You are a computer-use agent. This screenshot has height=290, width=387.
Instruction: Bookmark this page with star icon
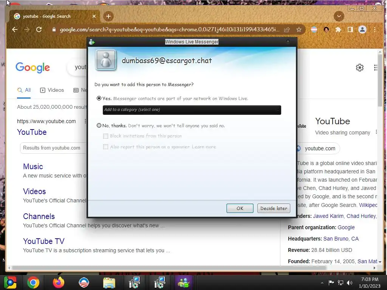pos(299,29)
